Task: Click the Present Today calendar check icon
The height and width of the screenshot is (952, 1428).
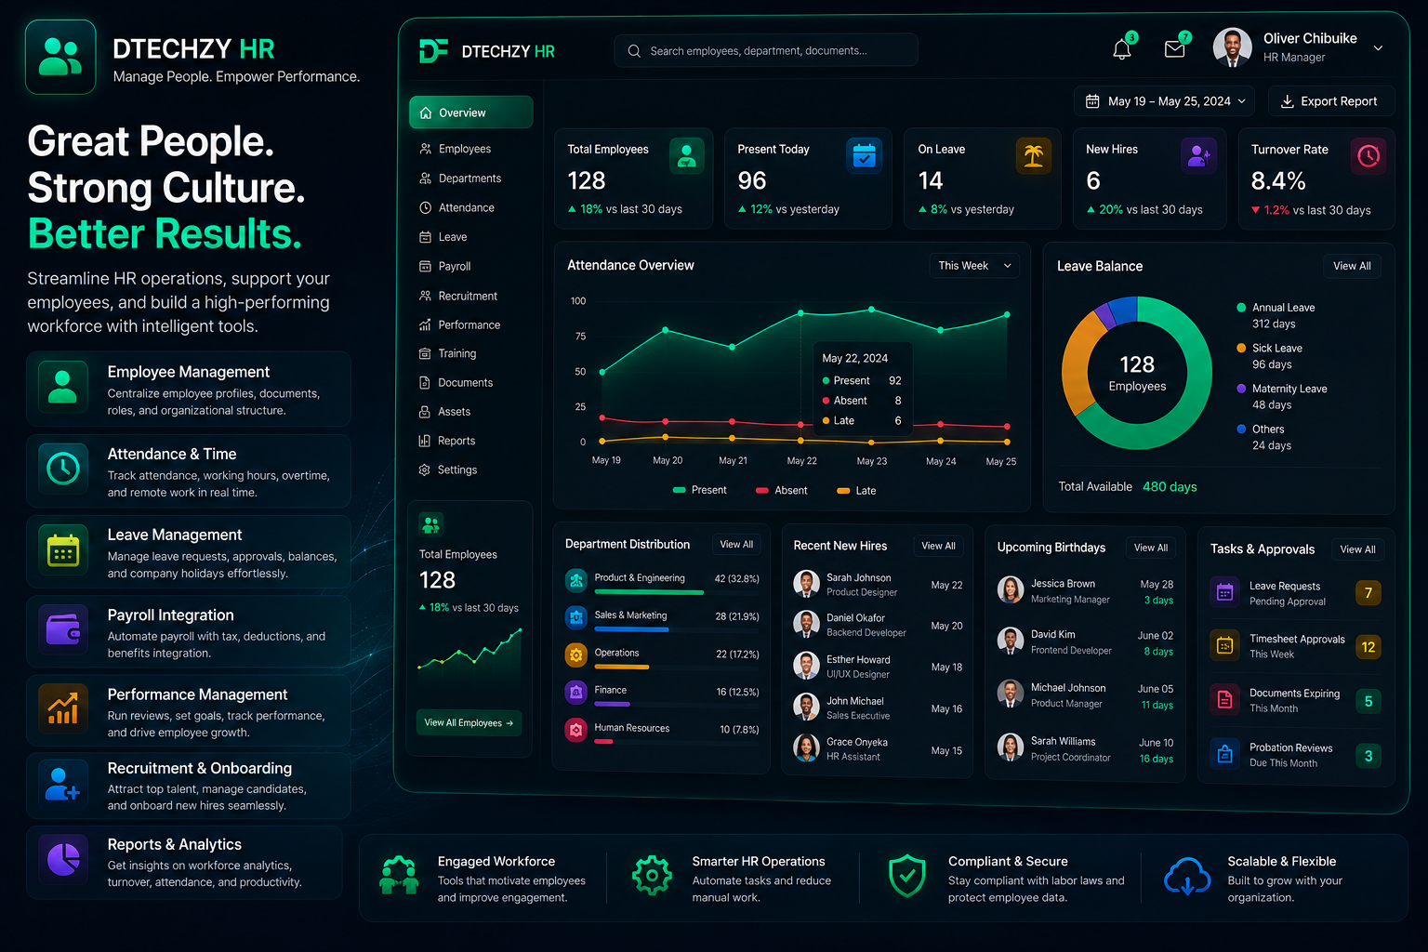Action: click(865, 156)
